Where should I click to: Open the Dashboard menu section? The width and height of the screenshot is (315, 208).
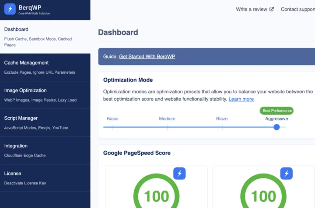[45, 37]
